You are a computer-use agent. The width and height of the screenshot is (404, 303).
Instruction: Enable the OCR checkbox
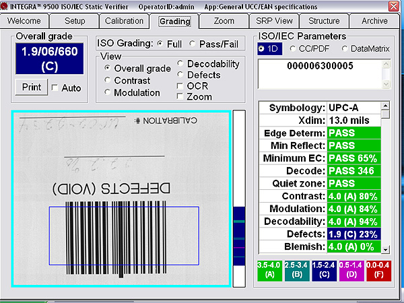click(180, 86)
